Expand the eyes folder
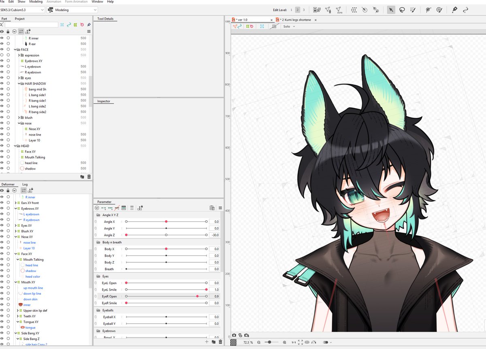This screenshot has width=486, height=349. coord(19,78)
